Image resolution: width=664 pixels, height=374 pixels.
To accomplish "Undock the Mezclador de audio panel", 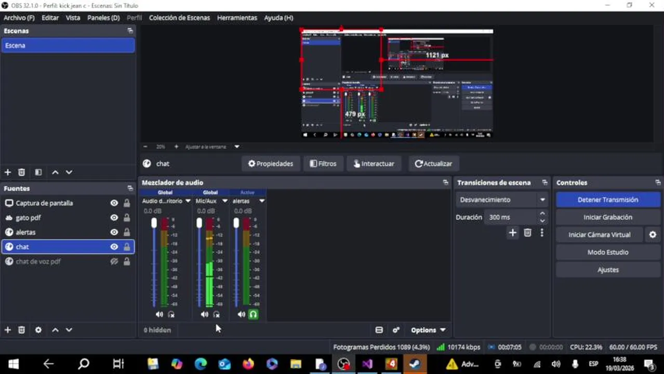I will point(445,182).
